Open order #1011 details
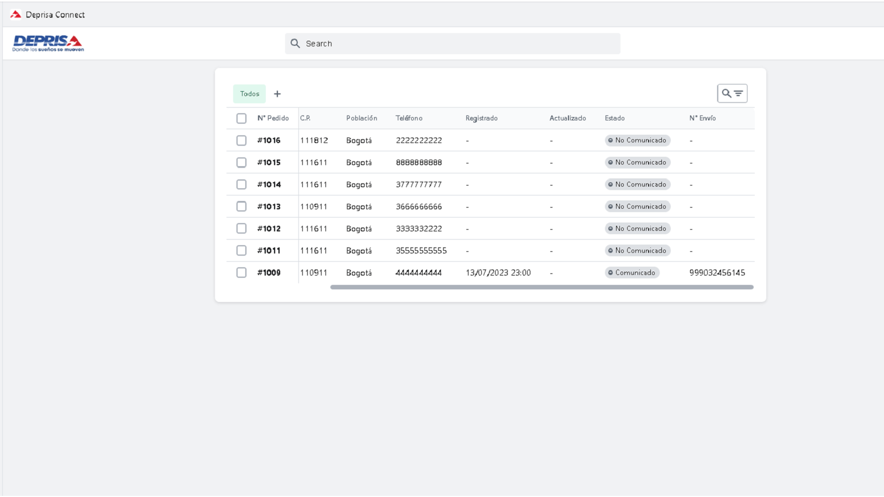Viewport: 884px width, 497px height. 269,250
